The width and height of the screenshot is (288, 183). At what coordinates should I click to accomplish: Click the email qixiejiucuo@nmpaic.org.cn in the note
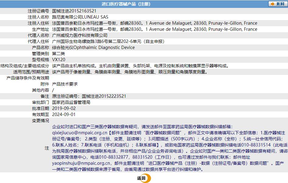coord(80,133)
